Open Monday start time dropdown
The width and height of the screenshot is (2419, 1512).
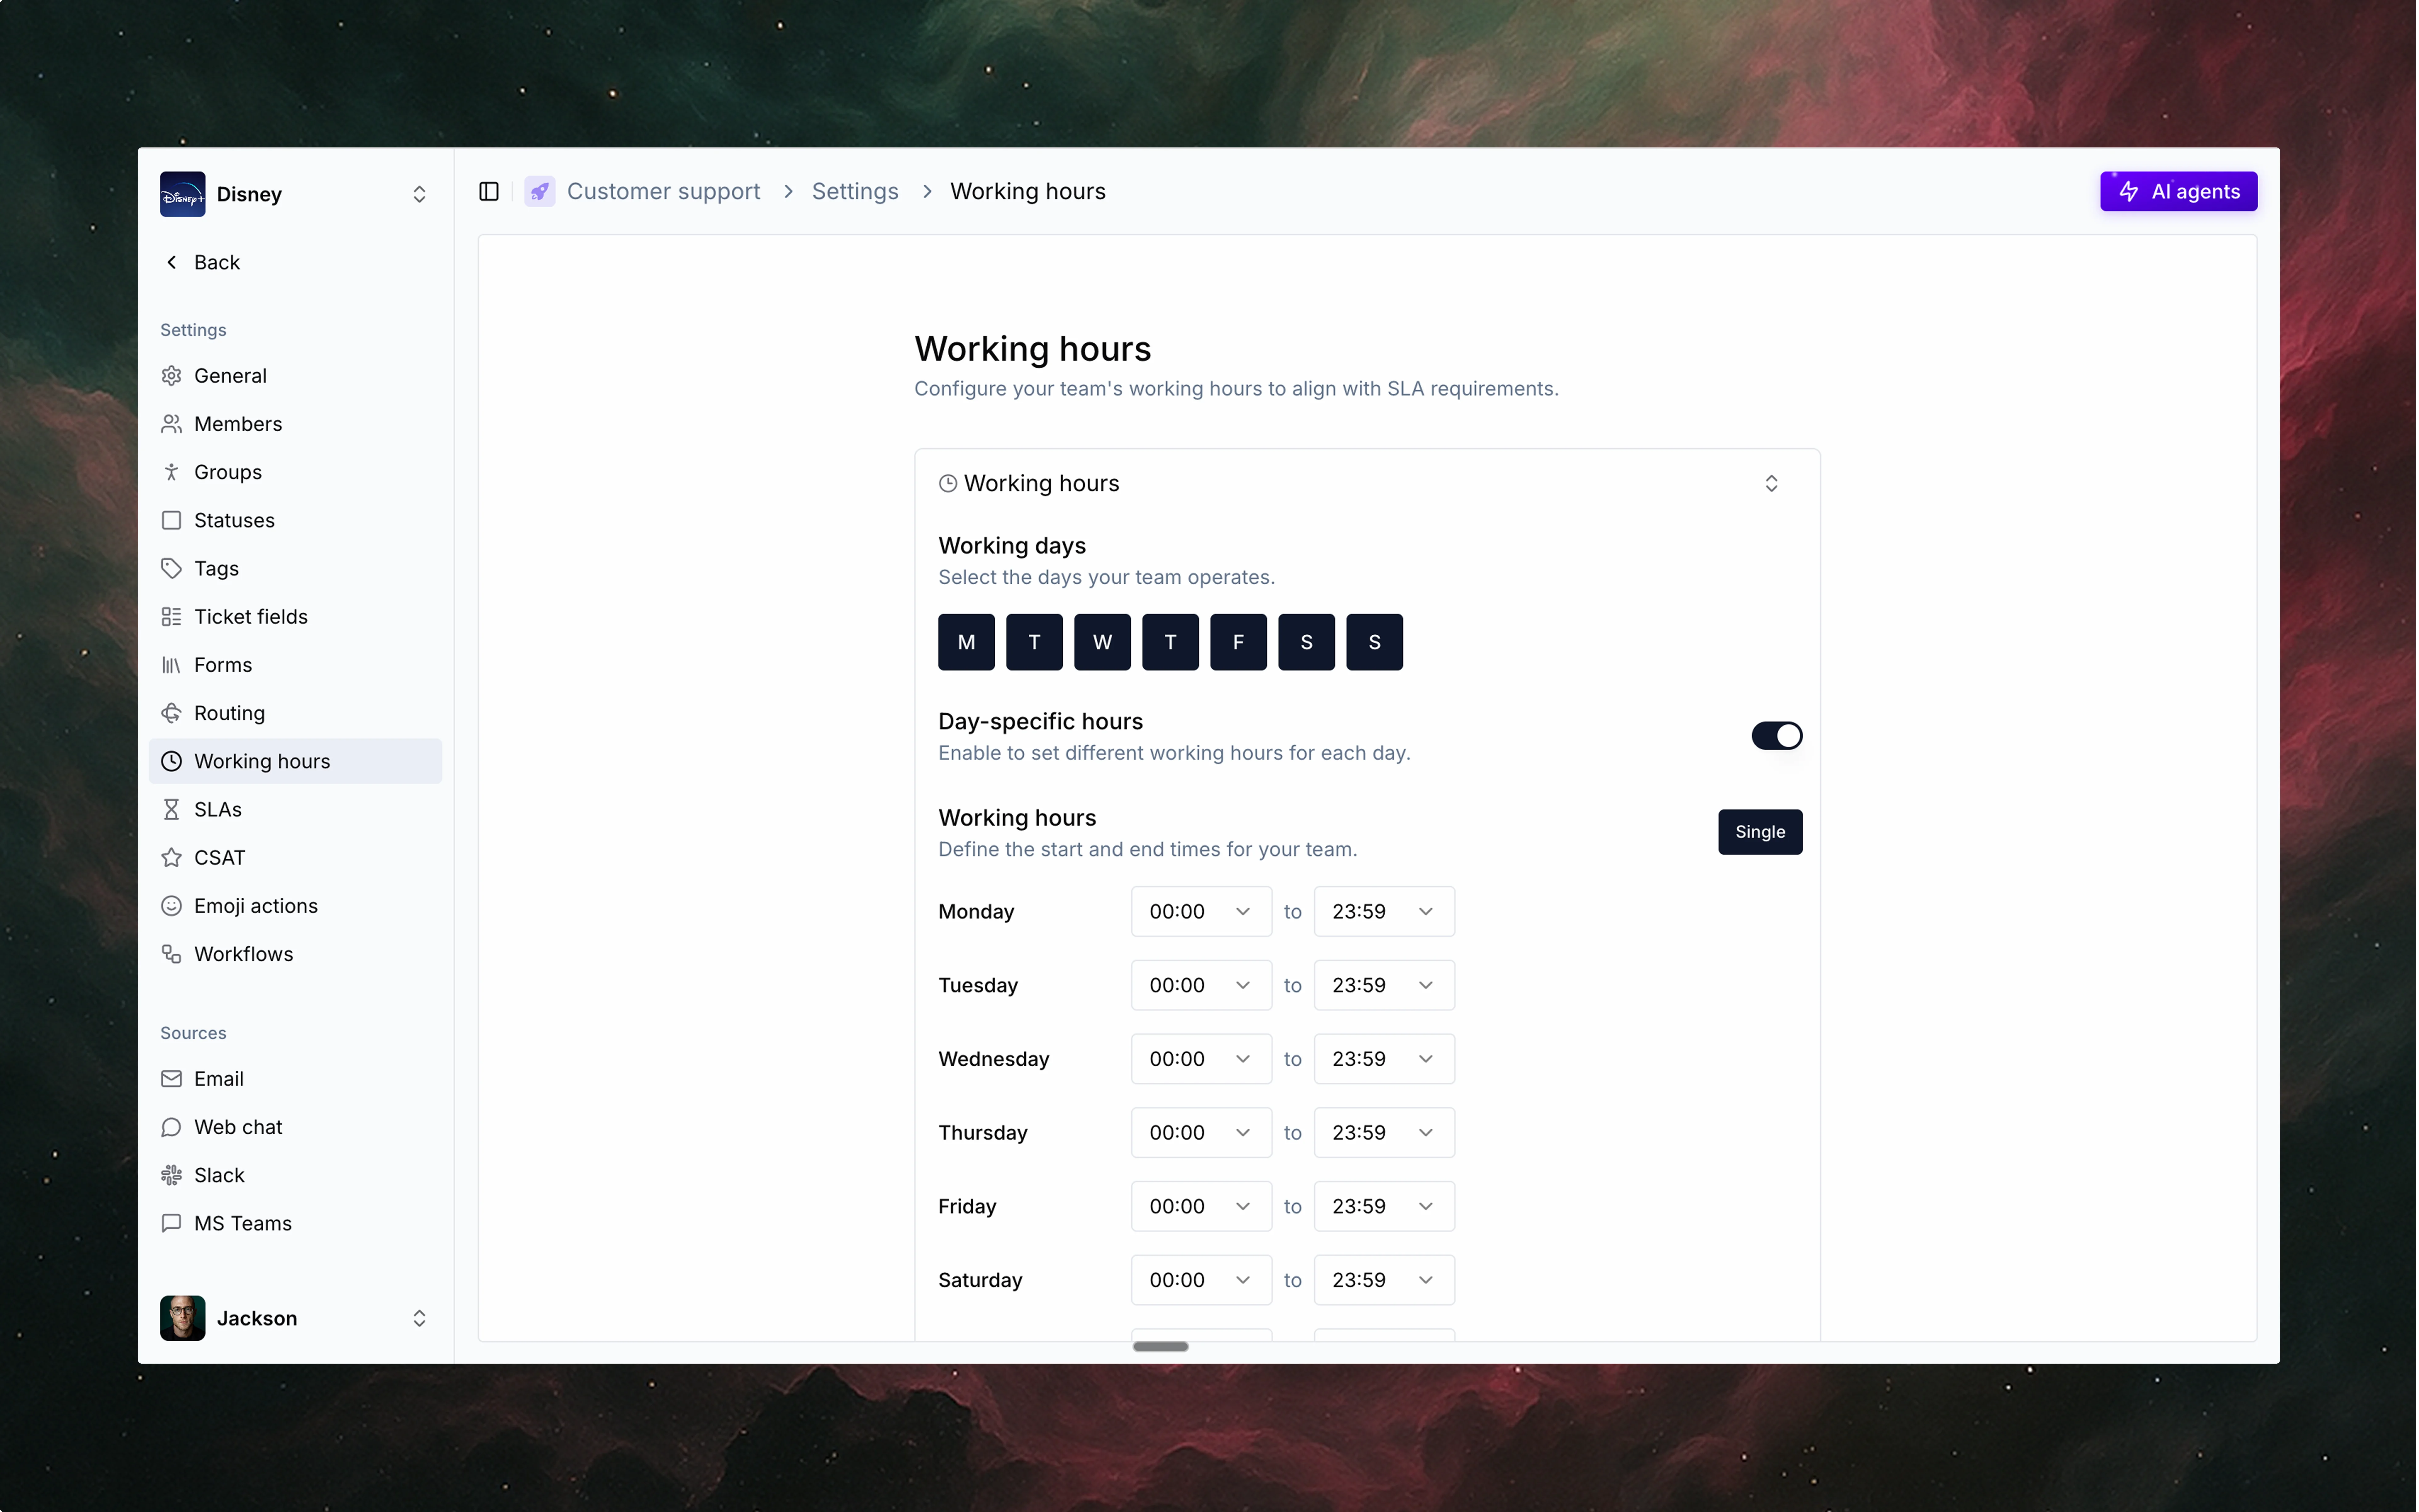tap(1202, 912)
